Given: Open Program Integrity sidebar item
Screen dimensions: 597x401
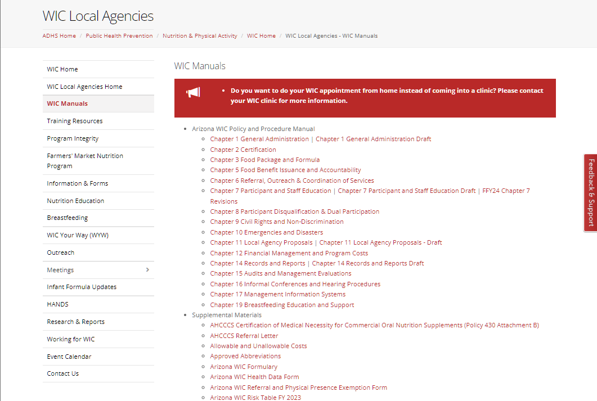Looking at the screenshot, I should point(73,138).
